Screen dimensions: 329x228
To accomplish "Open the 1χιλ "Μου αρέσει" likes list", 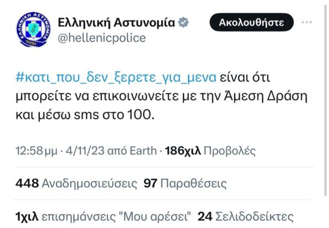I will tap(103, 216).
